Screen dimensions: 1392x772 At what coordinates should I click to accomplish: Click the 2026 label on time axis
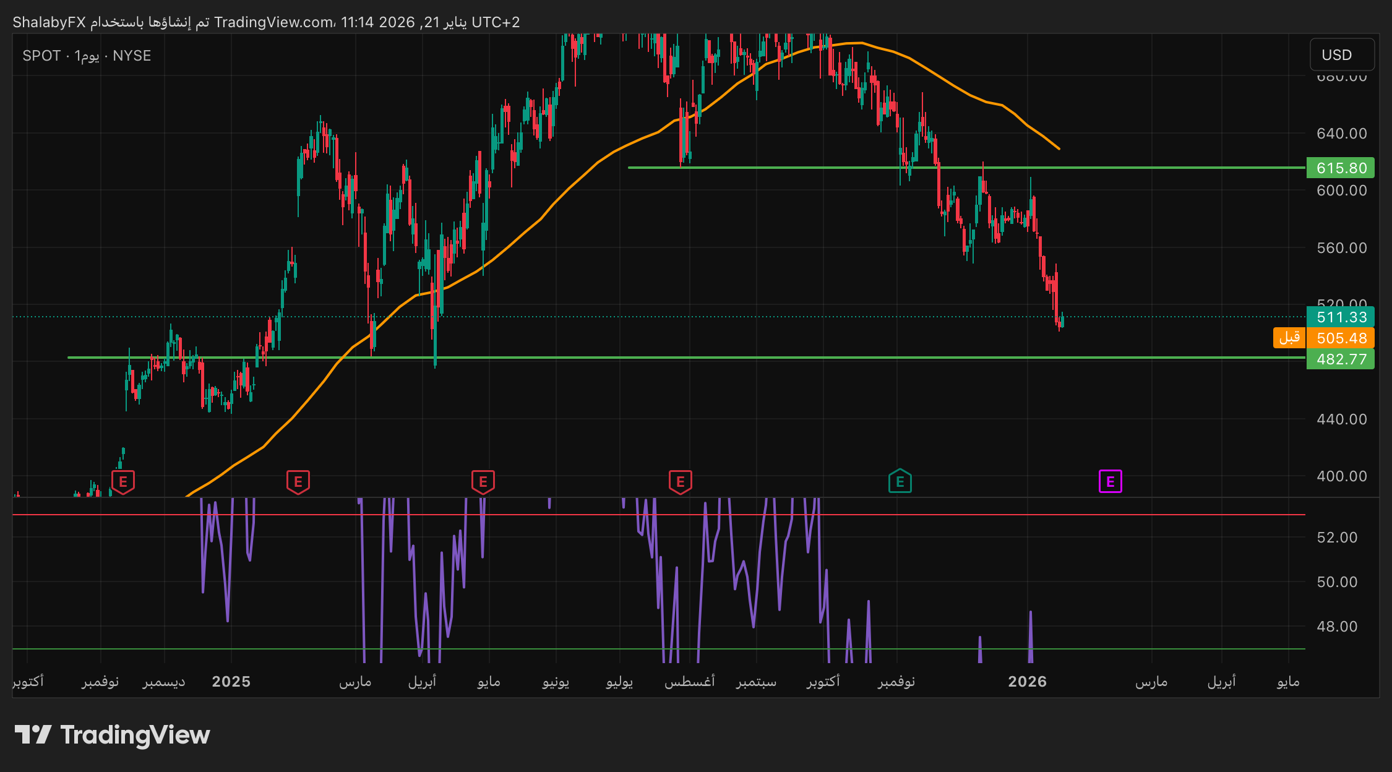[x=1027, y=682]
